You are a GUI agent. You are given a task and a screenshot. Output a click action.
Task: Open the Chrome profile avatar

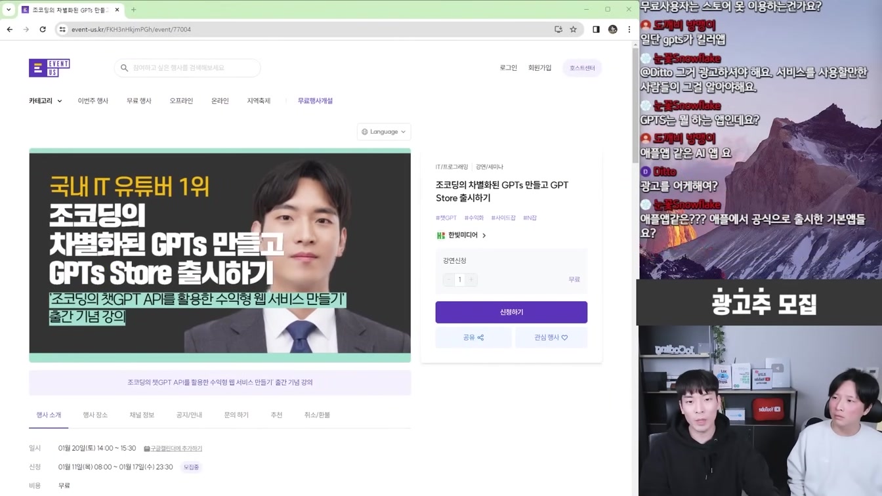[613, 30]
